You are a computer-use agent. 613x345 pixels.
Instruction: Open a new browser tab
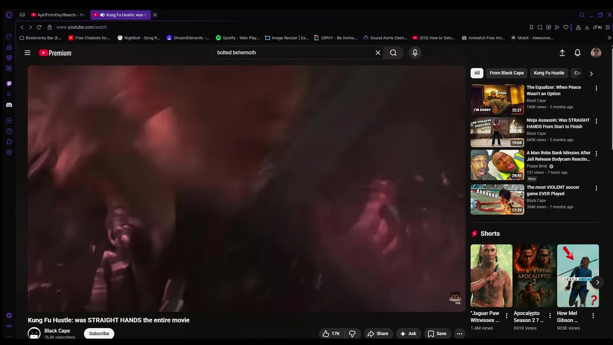pos(155,15)
